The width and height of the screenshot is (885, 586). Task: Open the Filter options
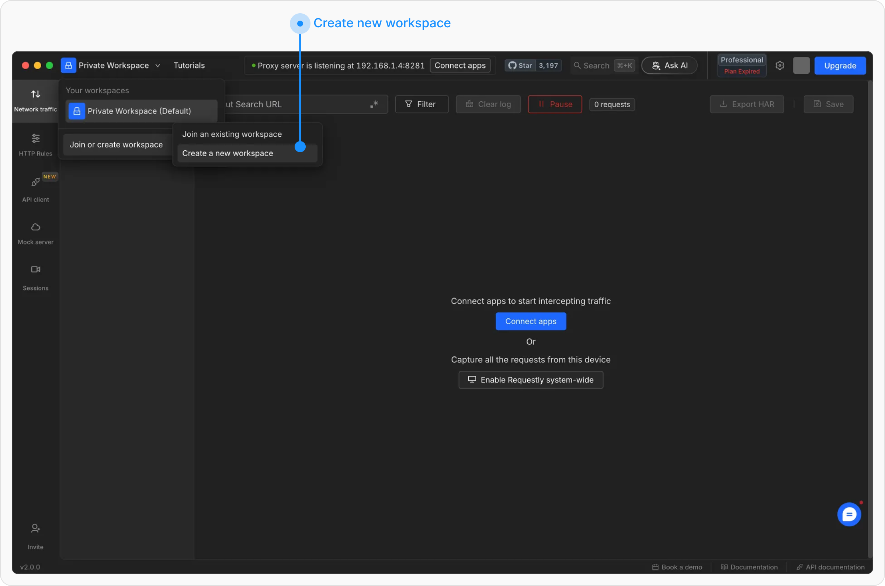click(x=421, y=104)
